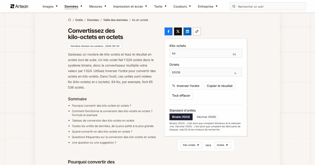Open the Octets target unit dropdown
Image resolution: width=315 pixels, height=165 pixels.
click(223, 145)
